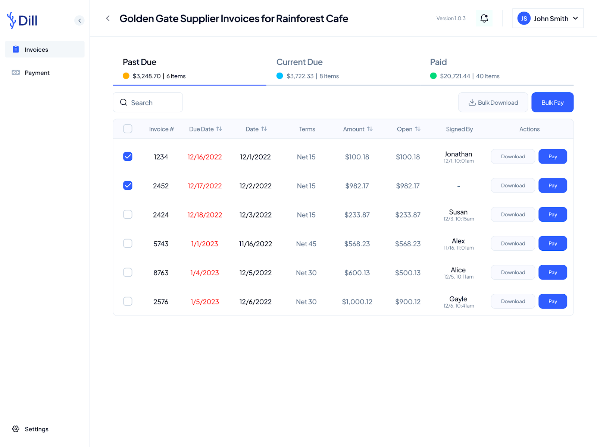Image resolution: width=597 pixels, height=447 pixels.
Task: Click the Invoices clipboard icon in sidebar
Action: 16,49
